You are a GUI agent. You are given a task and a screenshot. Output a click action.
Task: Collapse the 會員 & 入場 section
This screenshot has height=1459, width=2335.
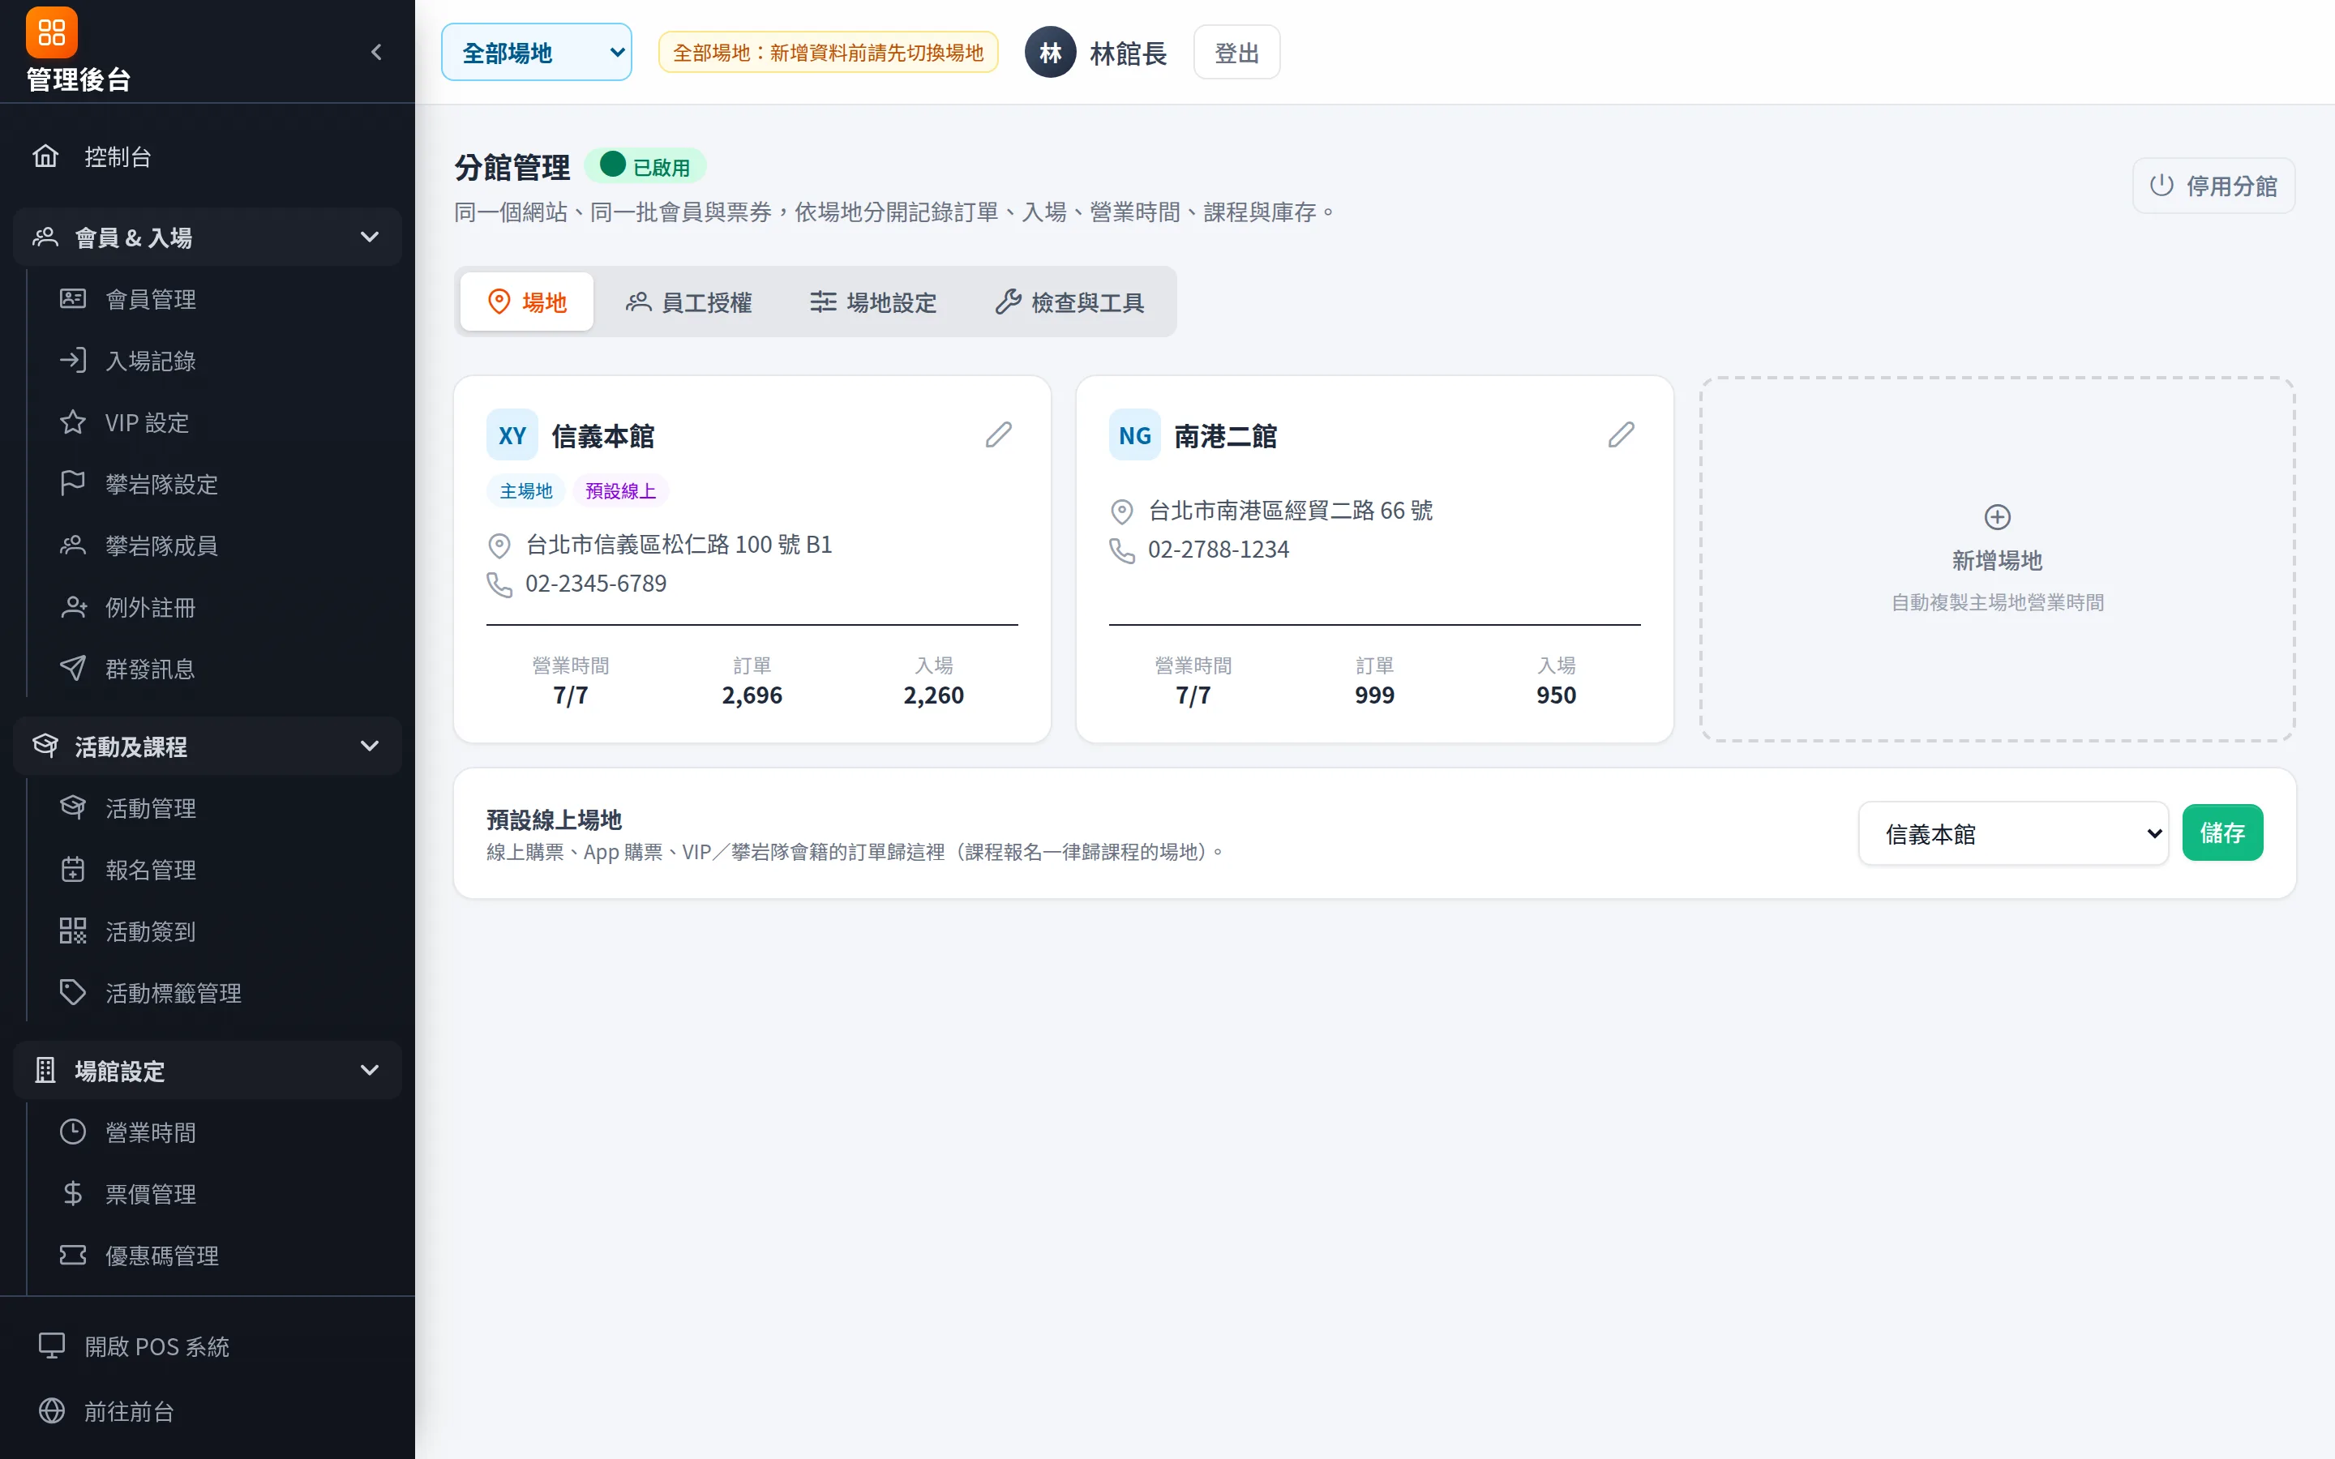[x=208, y=237]
